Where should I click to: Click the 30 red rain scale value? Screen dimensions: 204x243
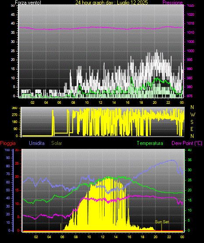coord(17,150)
